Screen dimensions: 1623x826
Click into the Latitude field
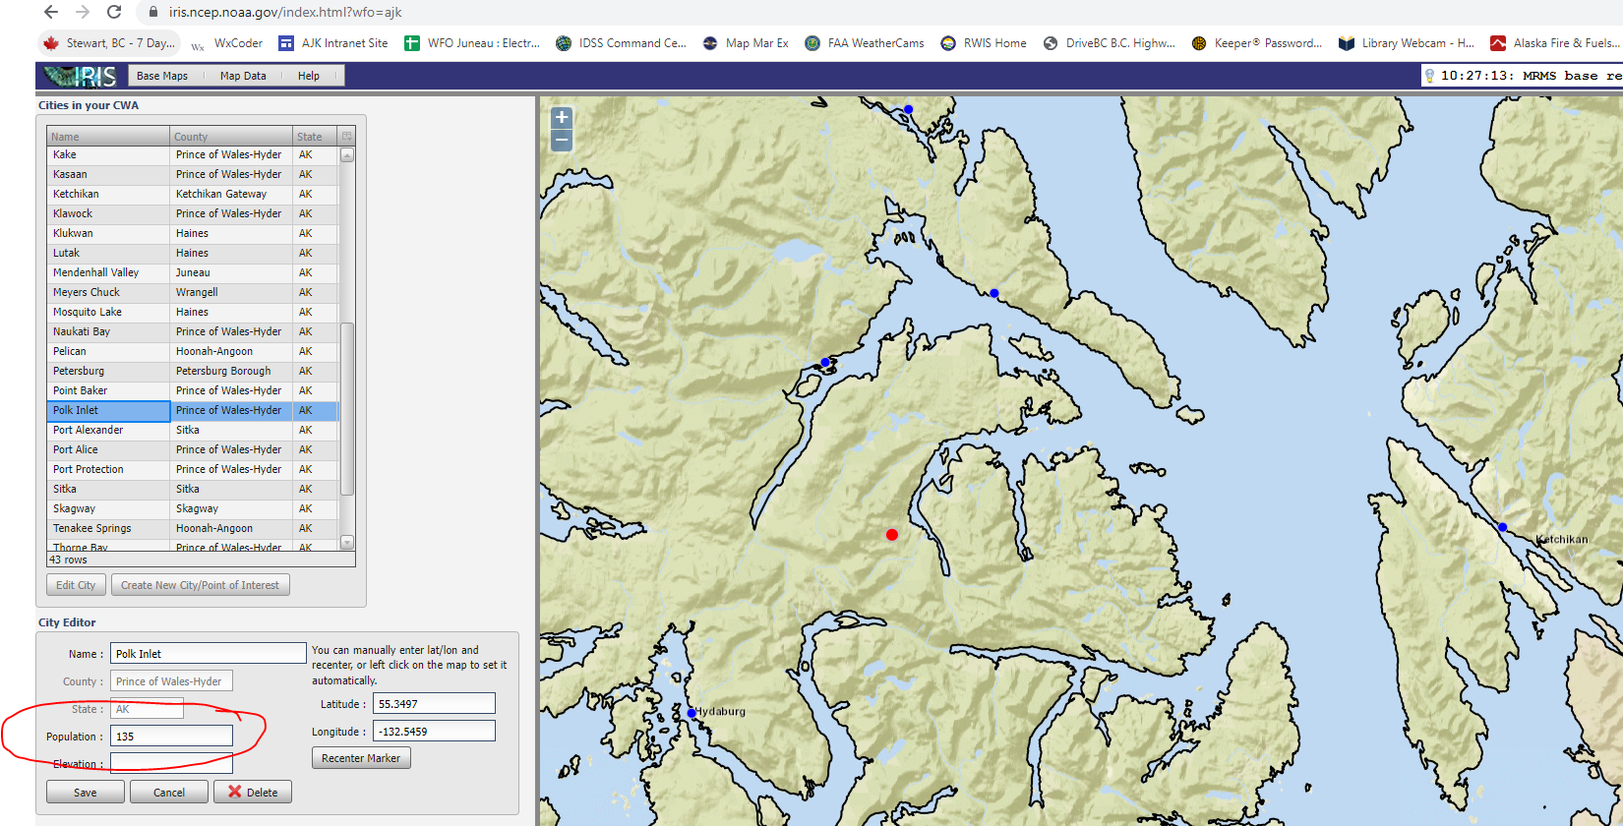[434, 704]
